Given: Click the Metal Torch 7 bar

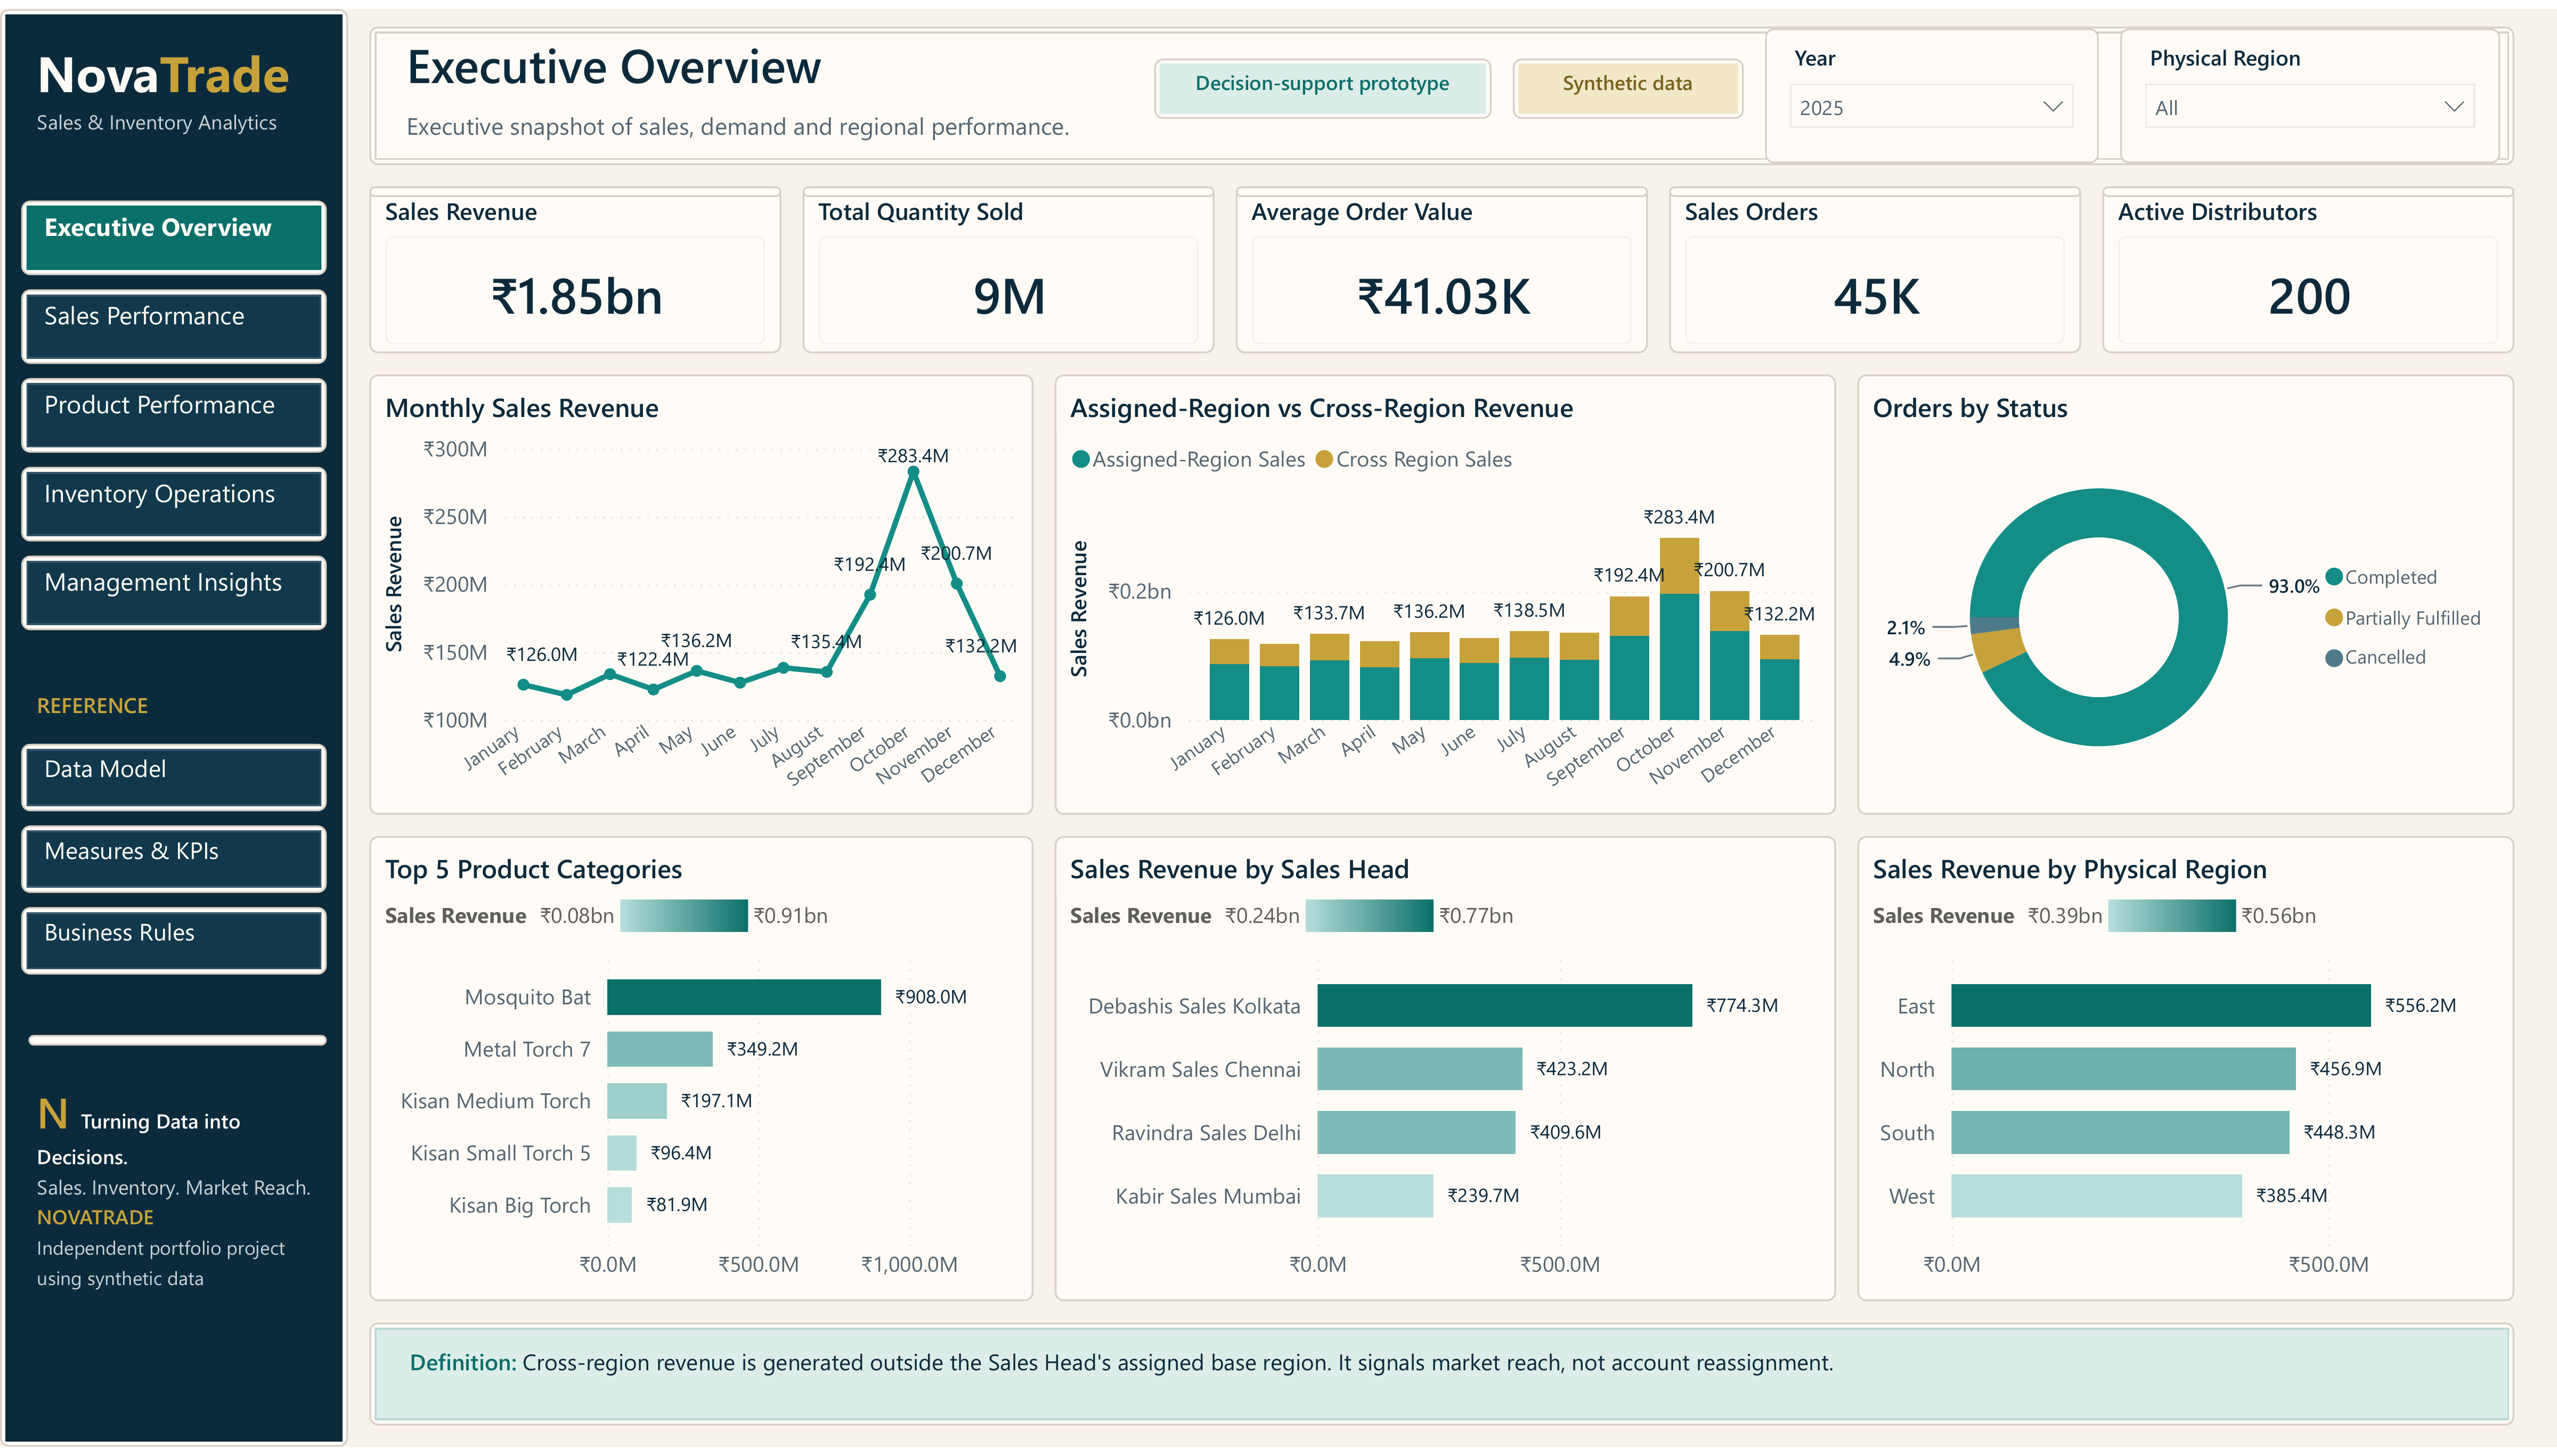Looking at the screenshot, I should click(660, 1049).
